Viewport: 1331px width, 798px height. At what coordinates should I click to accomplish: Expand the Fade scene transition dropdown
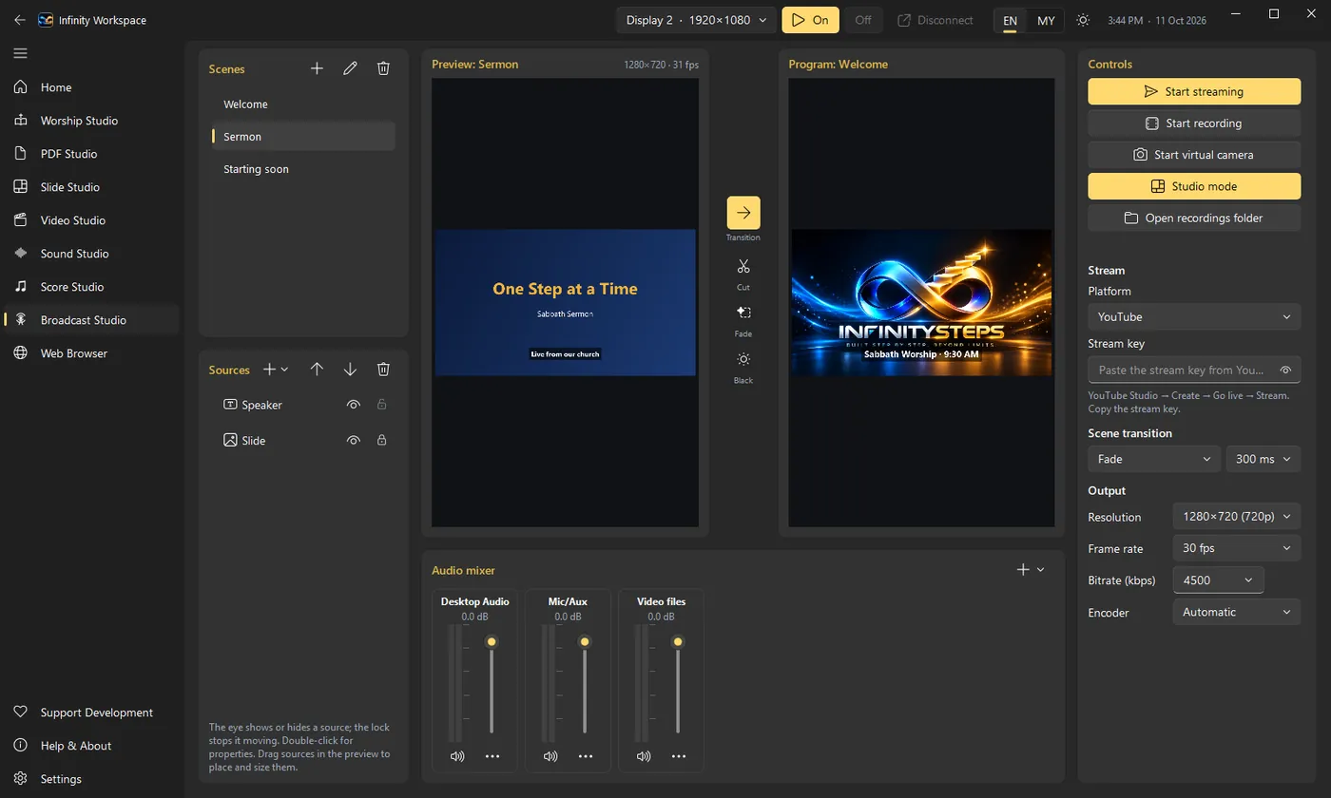(x=1154, y=459)
